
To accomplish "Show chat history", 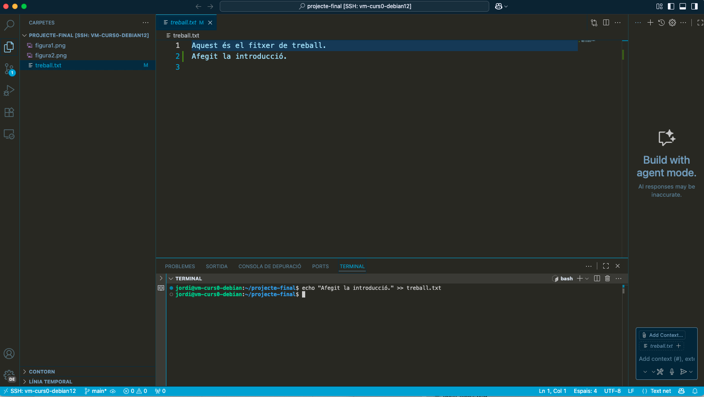I will (661, 23).
